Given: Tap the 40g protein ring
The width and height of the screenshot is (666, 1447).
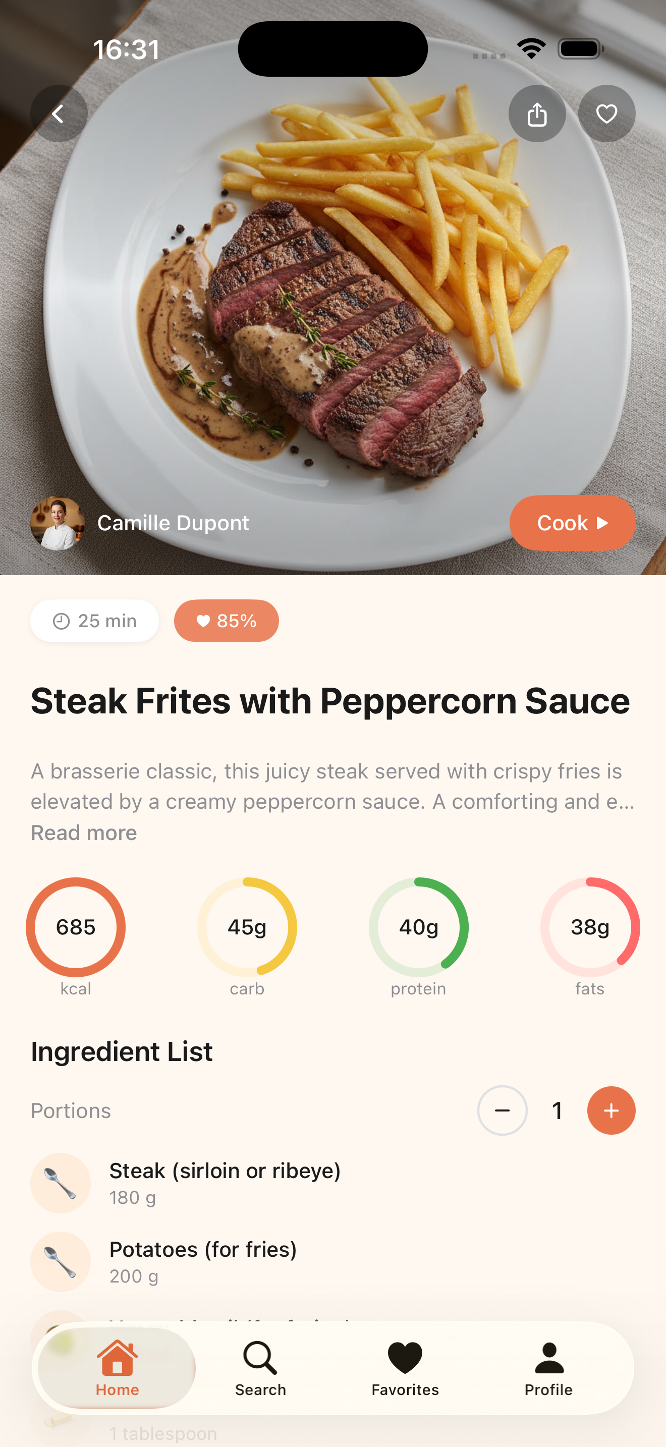Looking at the screenshot, I should 418,927.
